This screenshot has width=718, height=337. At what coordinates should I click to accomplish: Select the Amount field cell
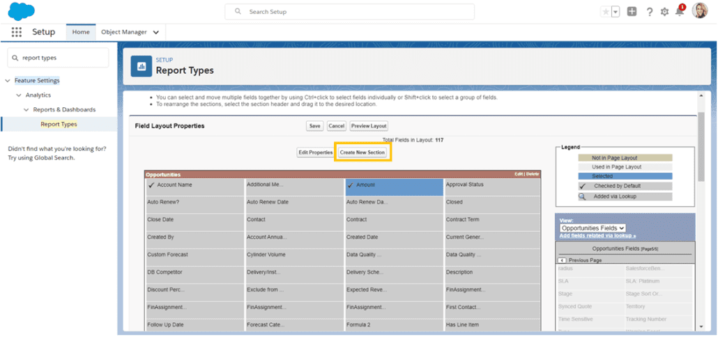pos(394,187)
